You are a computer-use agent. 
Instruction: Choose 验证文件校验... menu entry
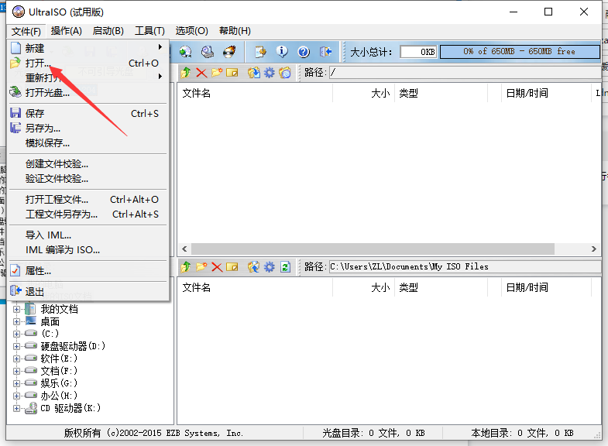coord(88,179)
